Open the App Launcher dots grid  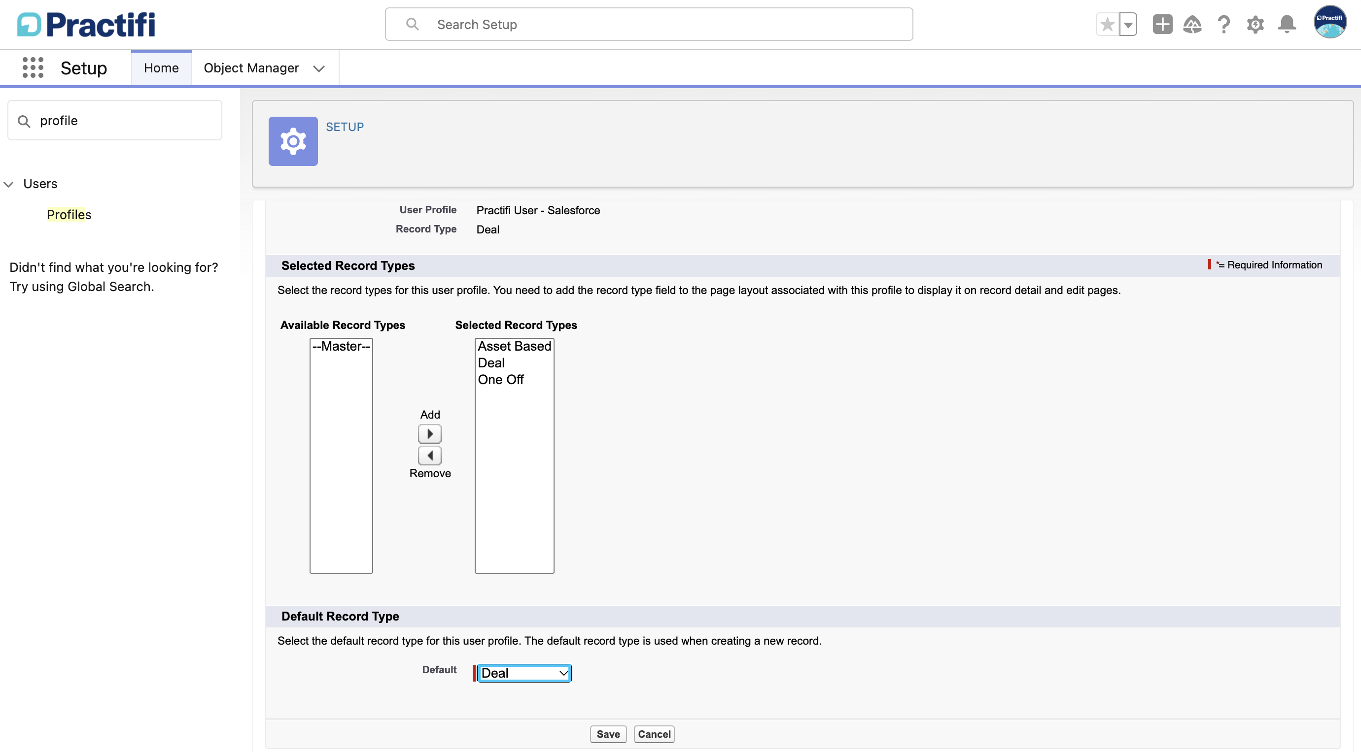(x=33, y=68)
